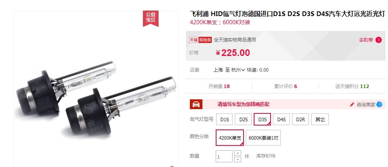Viewport: 388px width, 167px height.
Task: Select the 其它 model option
Action: (320, 120)
